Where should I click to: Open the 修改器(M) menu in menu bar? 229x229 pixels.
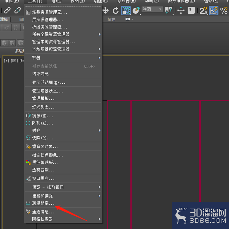127,1
